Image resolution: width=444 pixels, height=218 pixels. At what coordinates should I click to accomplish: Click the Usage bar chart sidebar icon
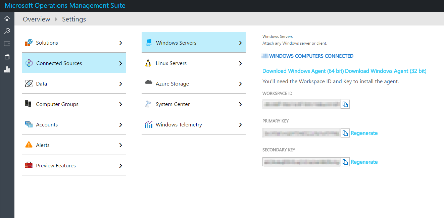pyautogui.click(x=7, y=69)
